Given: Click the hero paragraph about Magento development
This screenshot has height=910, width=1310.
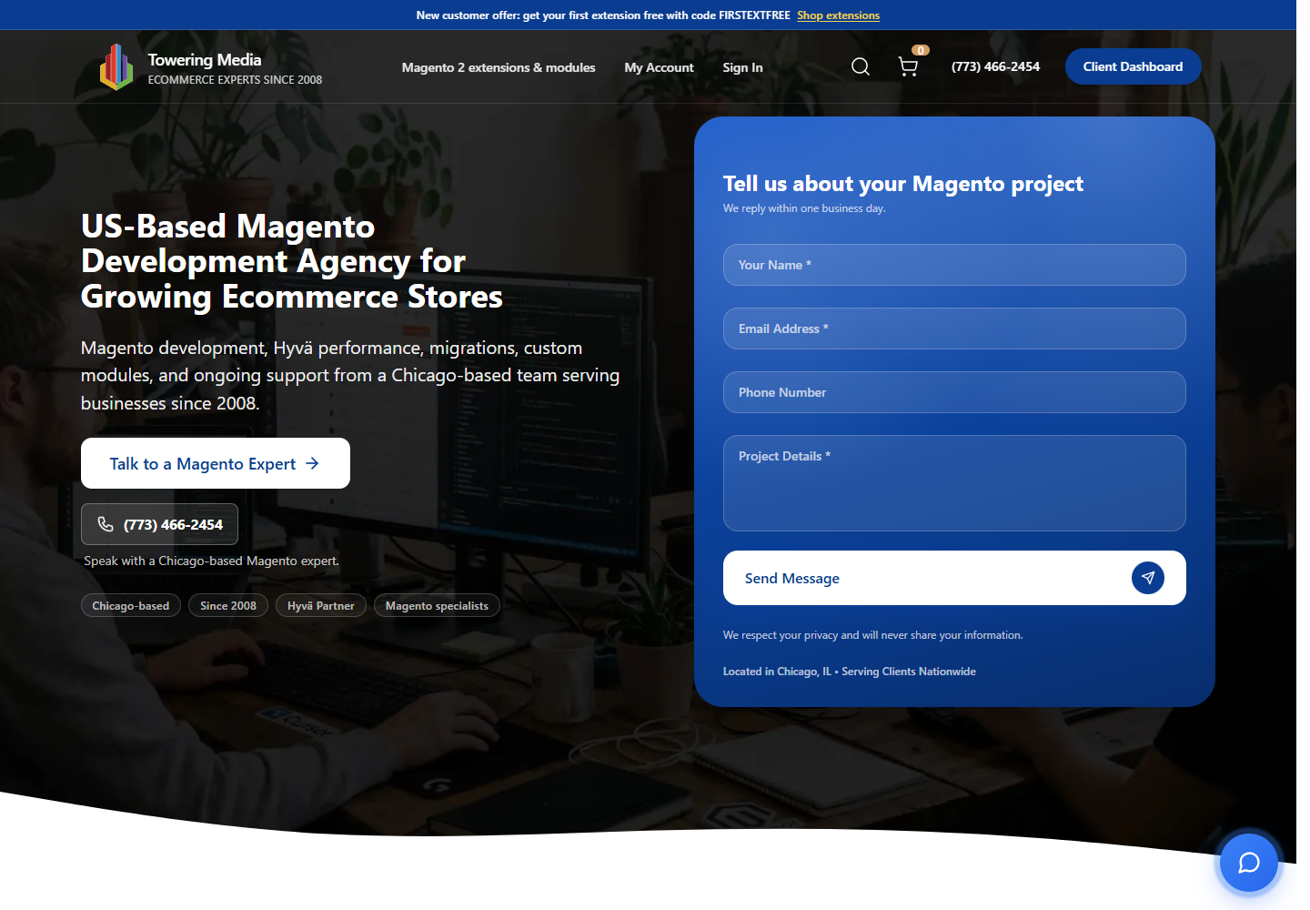Looking at the screenshot, I should pos(350,375).
